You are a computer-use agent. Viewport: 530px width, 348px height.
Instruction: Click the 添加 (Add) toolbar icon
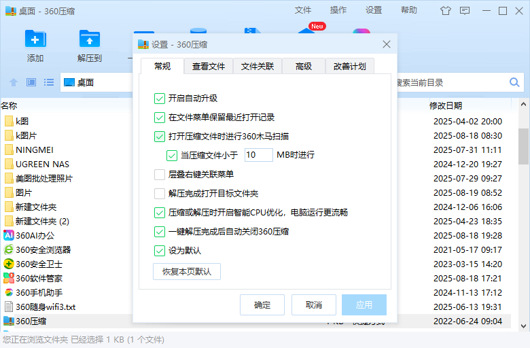click(35, 45)
